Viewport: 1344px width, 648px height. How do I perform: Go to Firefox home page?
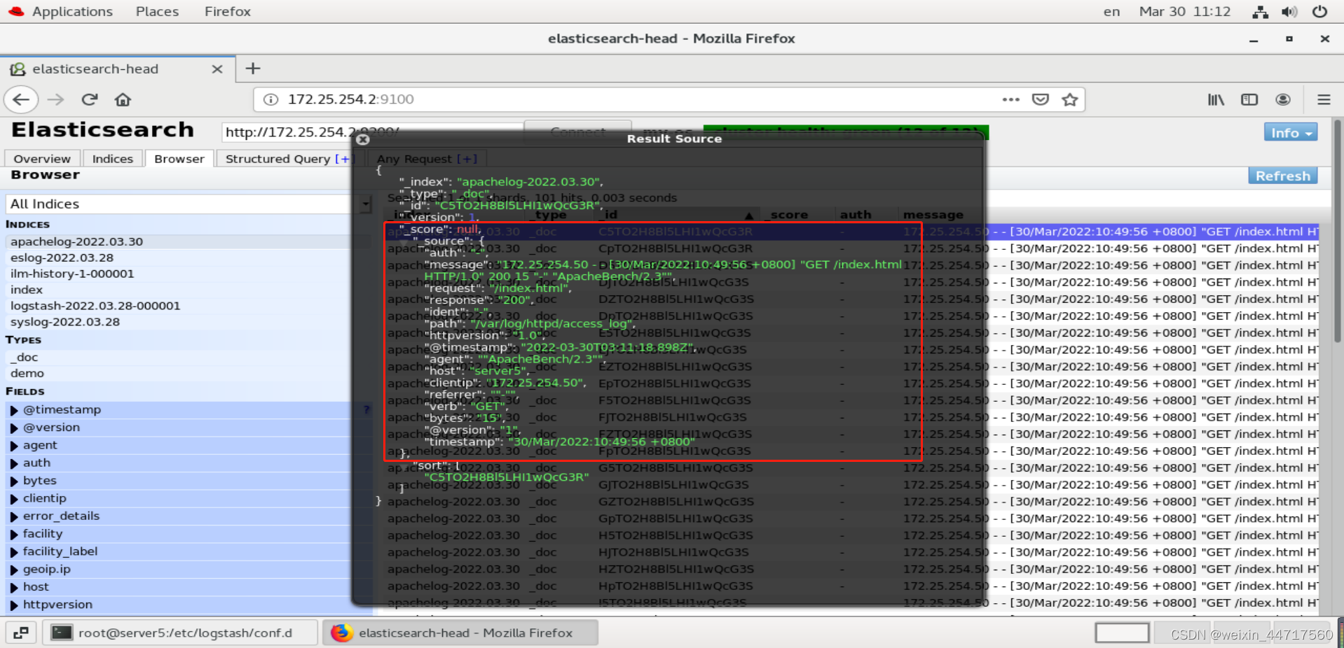pyautogui.click(x=123, y=99)
